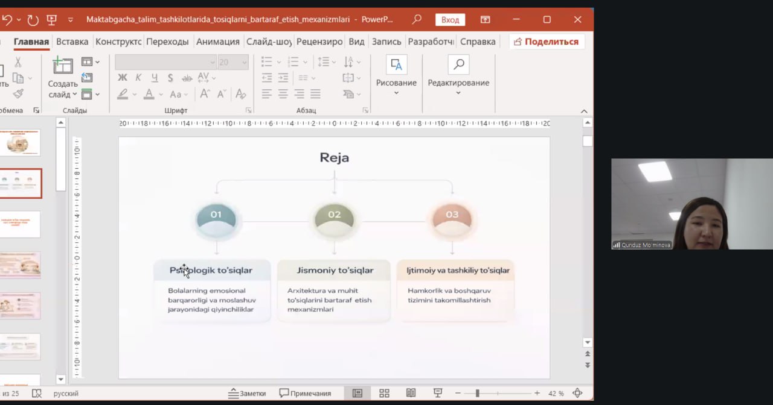
Task: Click the search magnifier in title bar
Action: pos(417,19)
